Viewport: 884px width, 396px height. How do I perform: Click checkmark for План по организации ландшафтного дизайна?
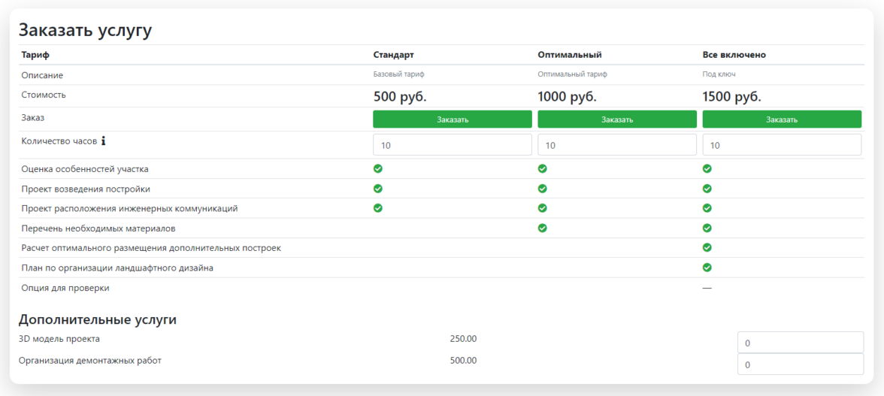[707, 267]
